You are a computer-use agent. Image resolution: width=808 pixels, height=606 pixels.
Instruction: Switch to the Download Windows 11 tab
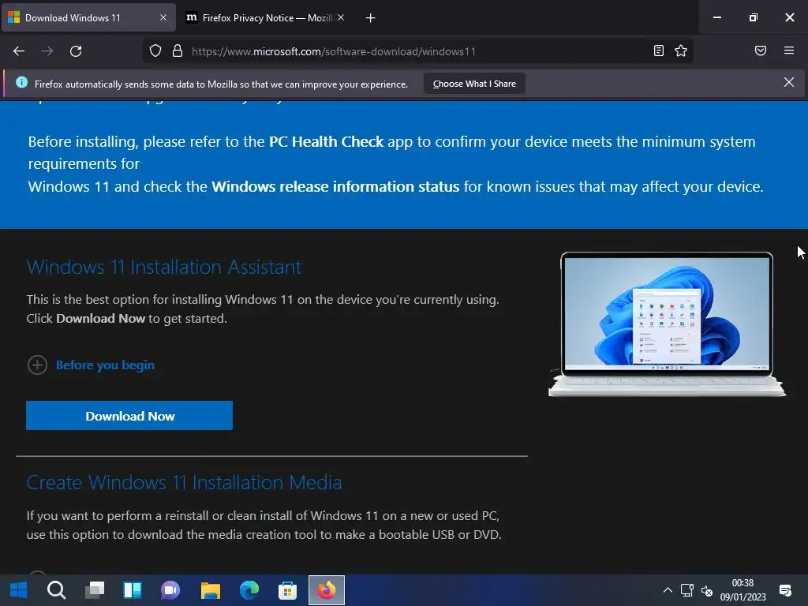[x=88, y=18]
